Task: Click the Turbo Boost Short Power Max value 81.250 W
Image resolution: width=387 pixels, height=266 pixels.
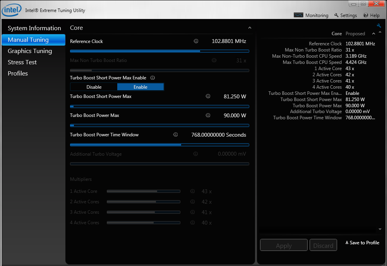Action: (x=235, y=96)
